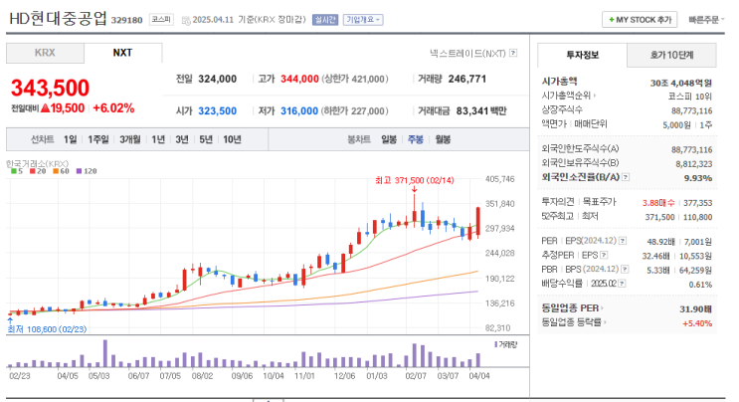
Task: Open the 빠른주문 dropdown
Action: click(x=706, y=20)
